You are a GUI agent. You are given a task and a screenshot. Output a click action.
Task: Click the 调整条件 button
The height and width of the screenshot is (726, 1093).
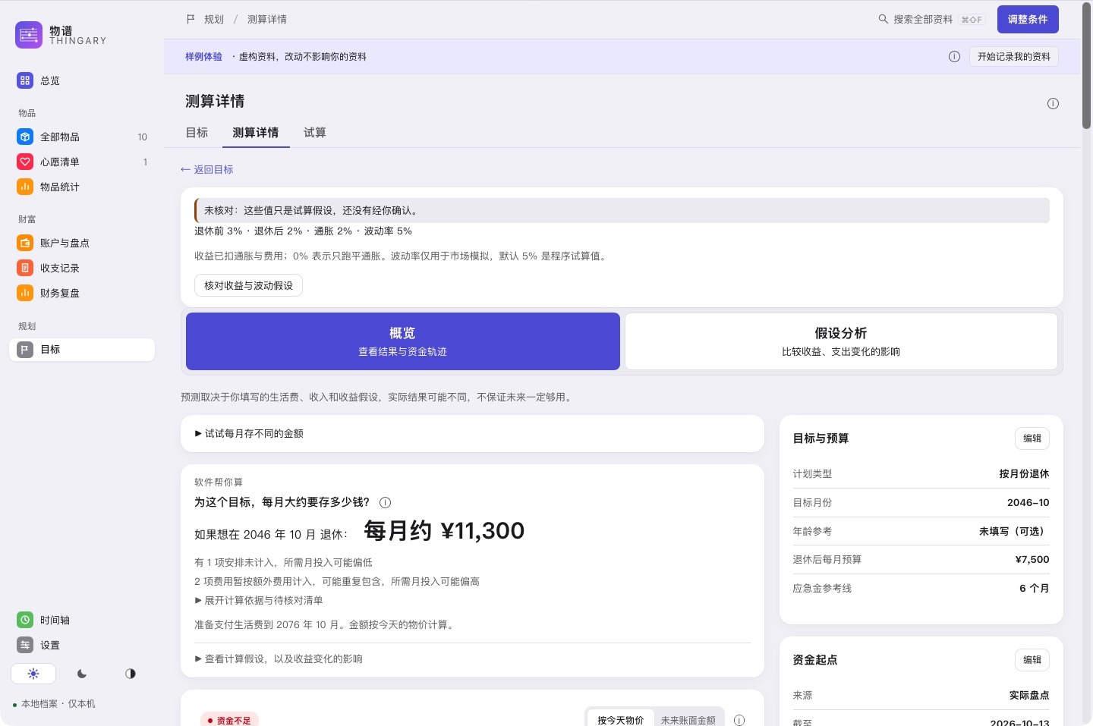1028,20
